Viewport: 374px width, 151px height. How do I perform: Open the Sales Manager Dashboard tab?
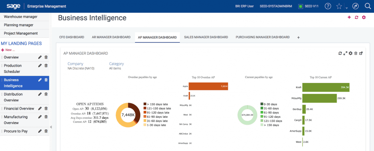206,37
